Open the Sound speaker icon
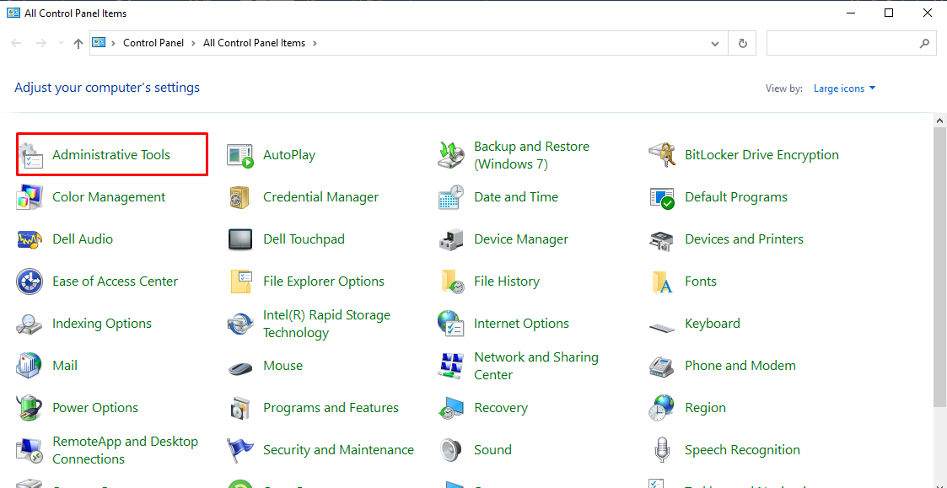This screenshot has height=488, width=947. coord(451,450)
